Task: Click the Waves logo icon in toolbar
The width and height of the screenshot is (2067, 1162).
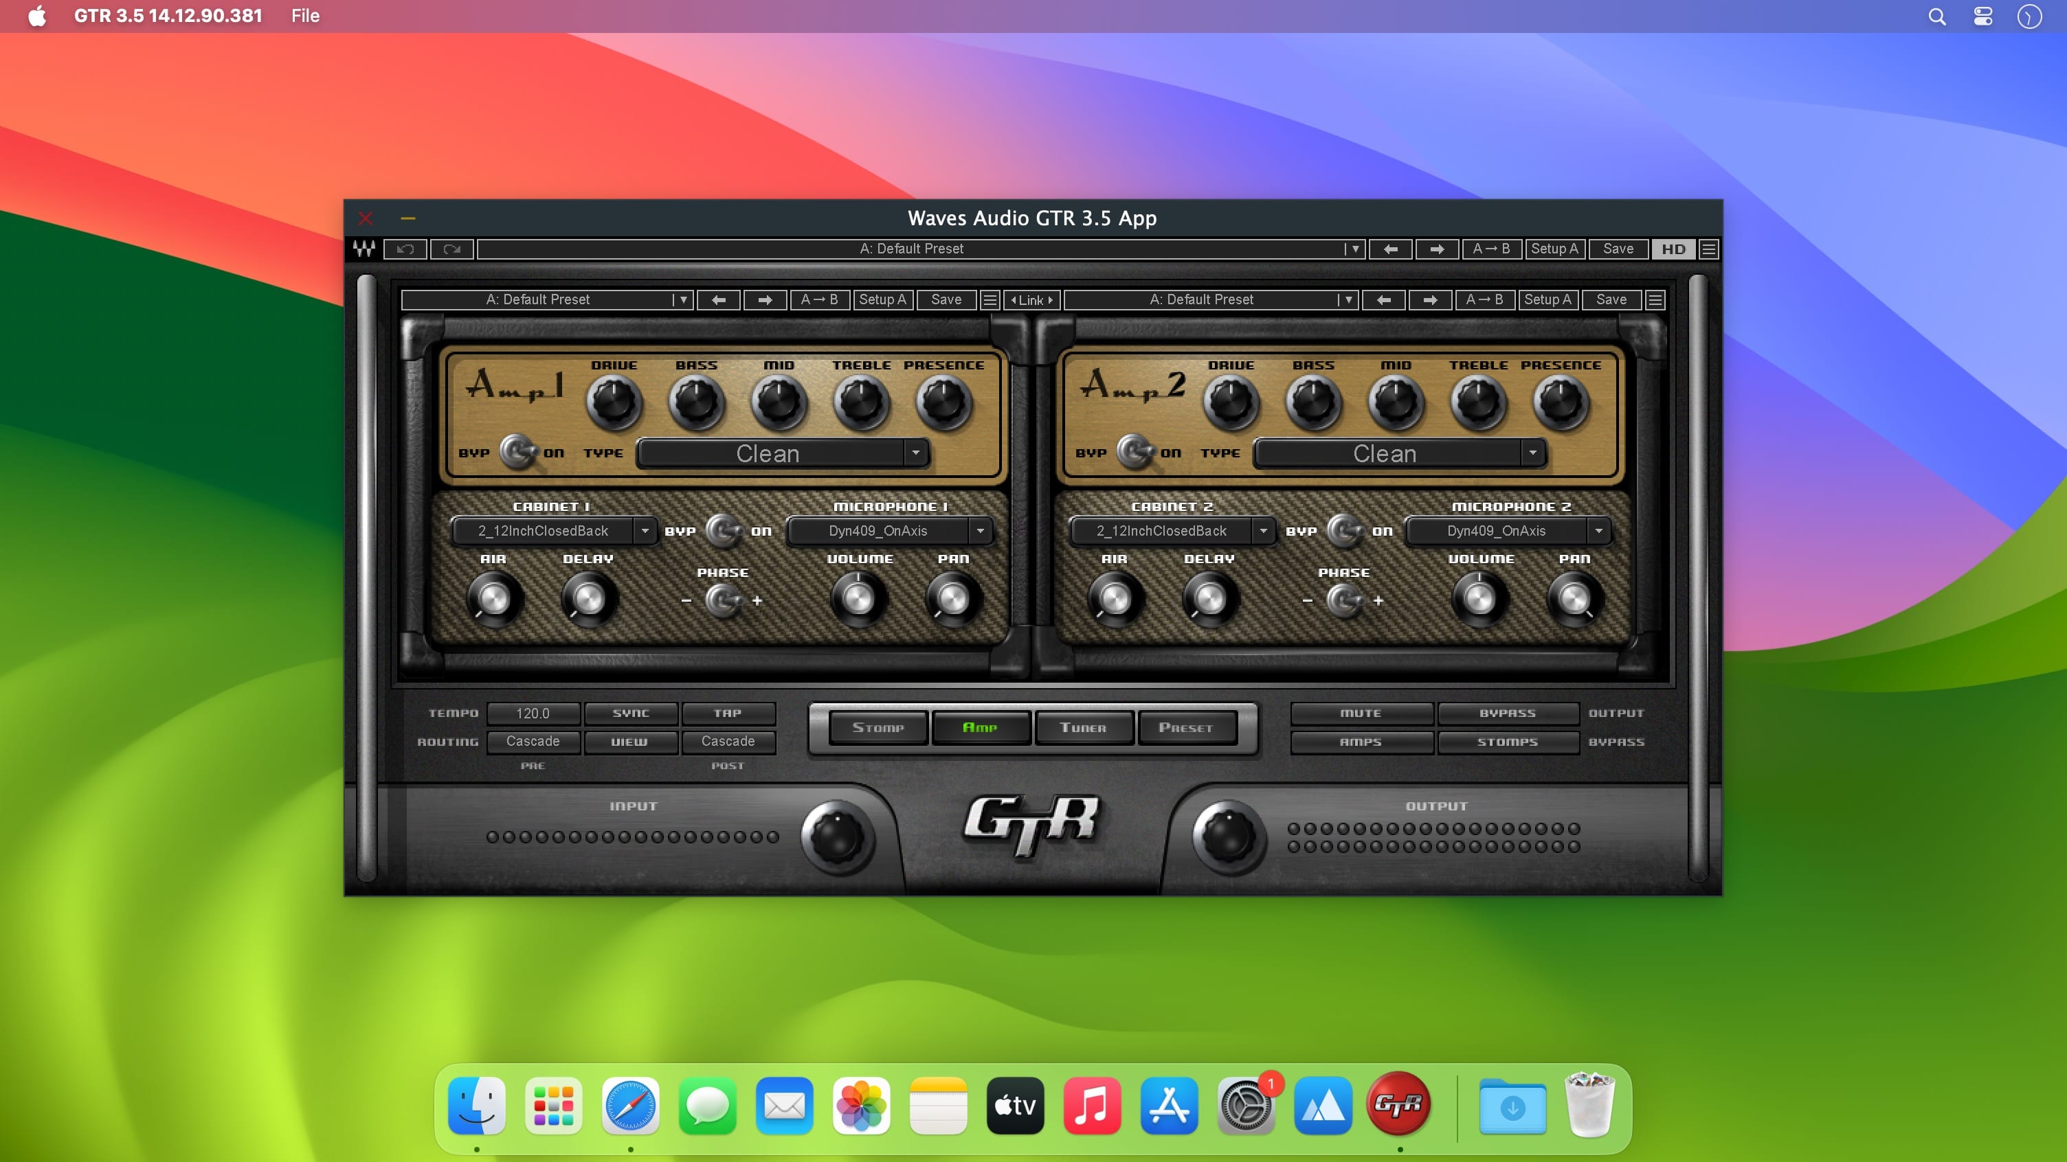Action: [364, 249]
